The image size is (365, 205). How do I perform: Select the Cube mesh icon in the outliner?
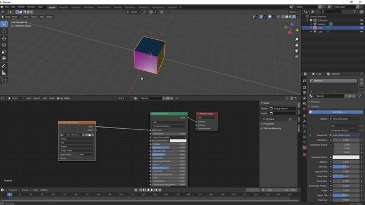click(315, 28)
